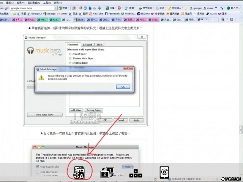Open the YouTube bookmark
This screenshot has width=243, height=182.
coord(96,14)
